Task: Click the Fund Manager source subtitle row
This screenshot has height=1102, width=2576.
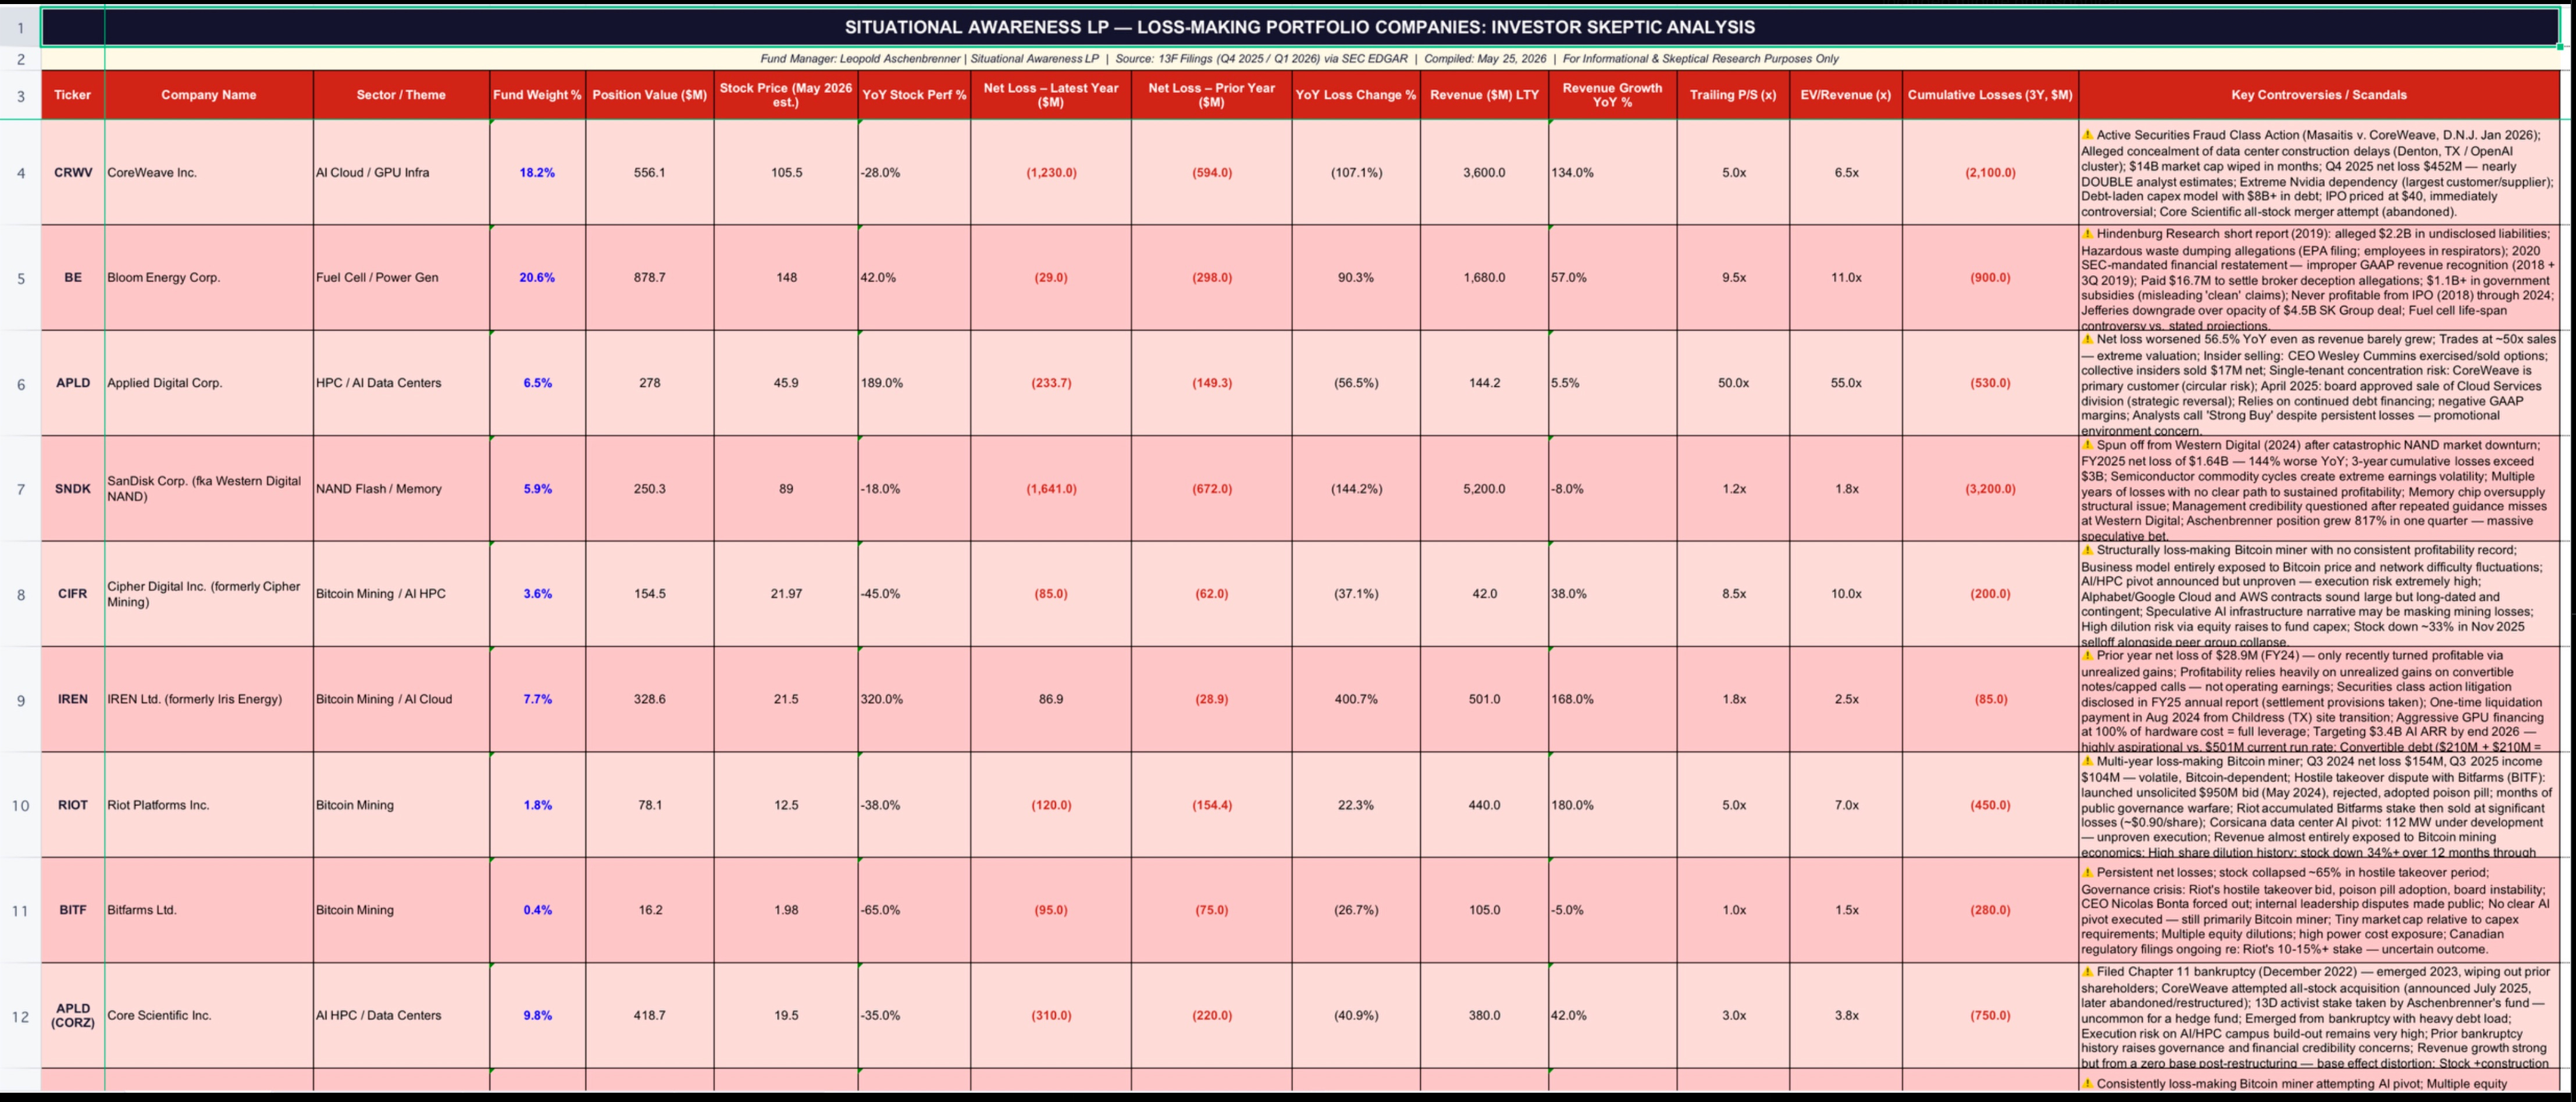Action: [x=1300, y=59]
